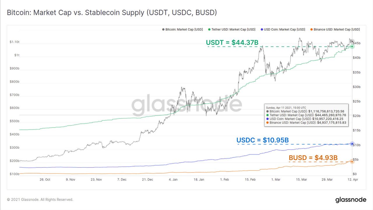The image size is (373, 210).
Task: Click the USDT = $44.37B annotation
Action: (x=232, y=43)
